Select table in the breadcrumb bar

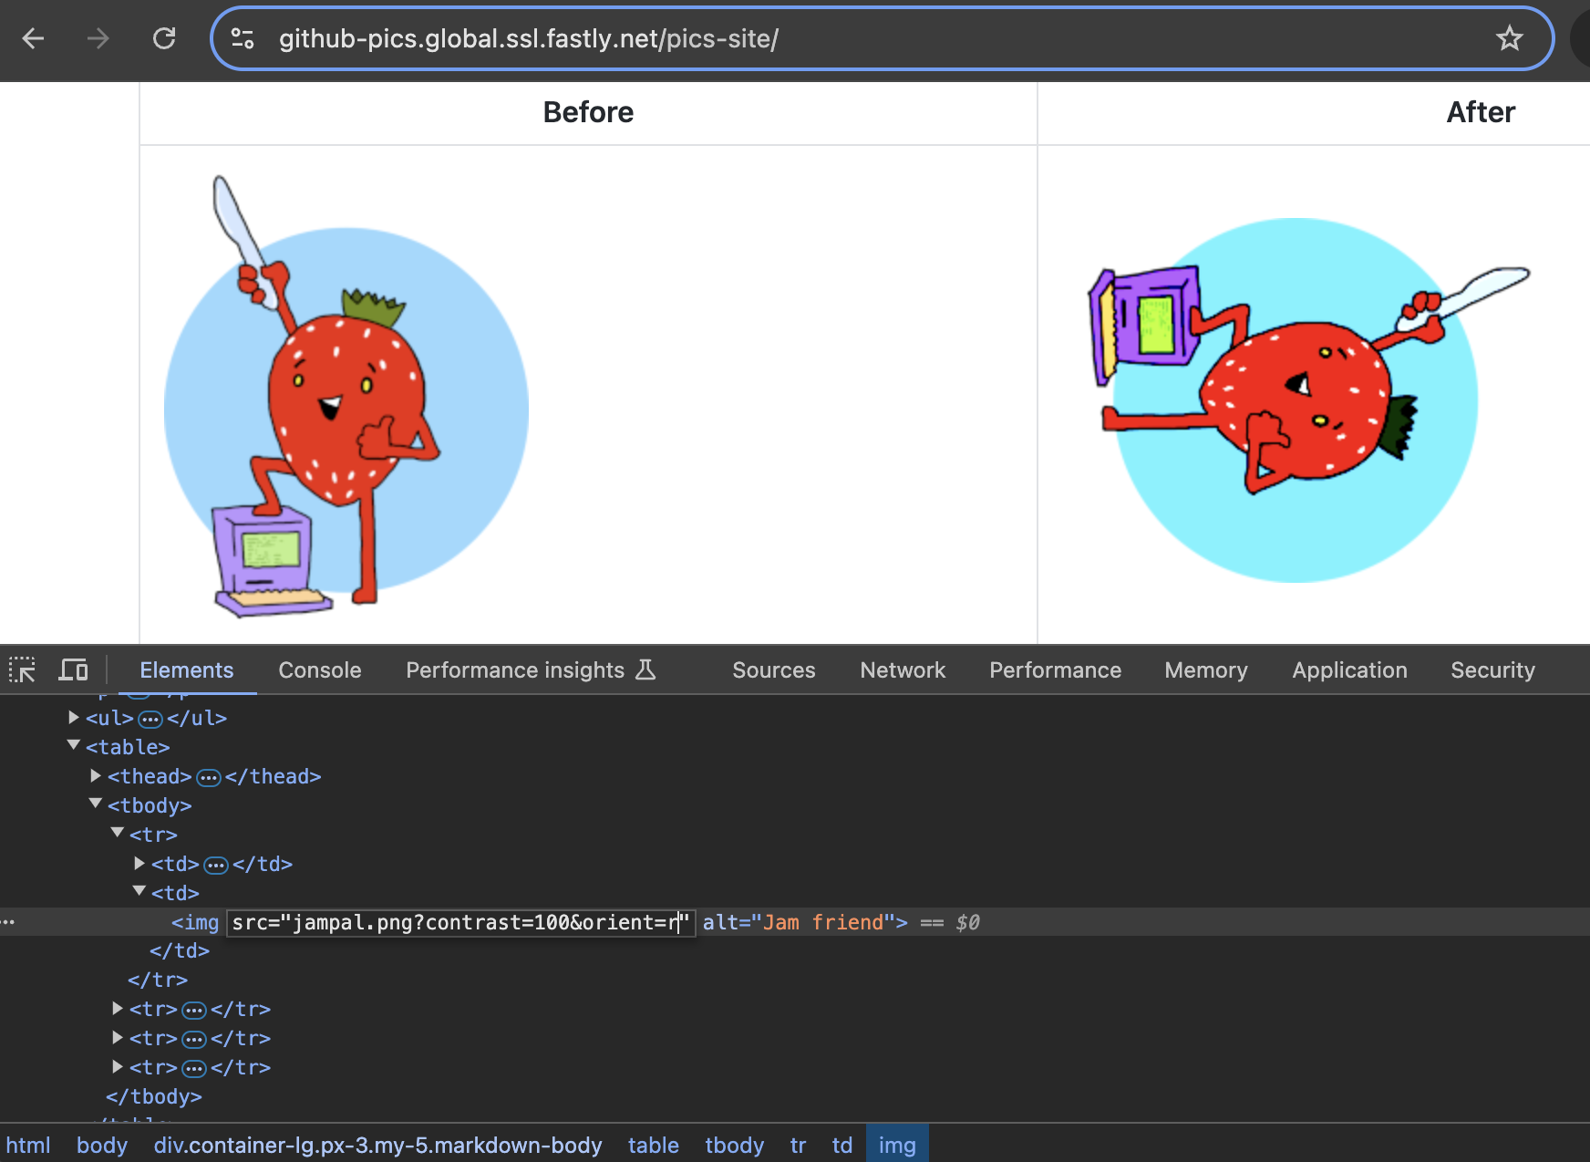pos(653,1145)
